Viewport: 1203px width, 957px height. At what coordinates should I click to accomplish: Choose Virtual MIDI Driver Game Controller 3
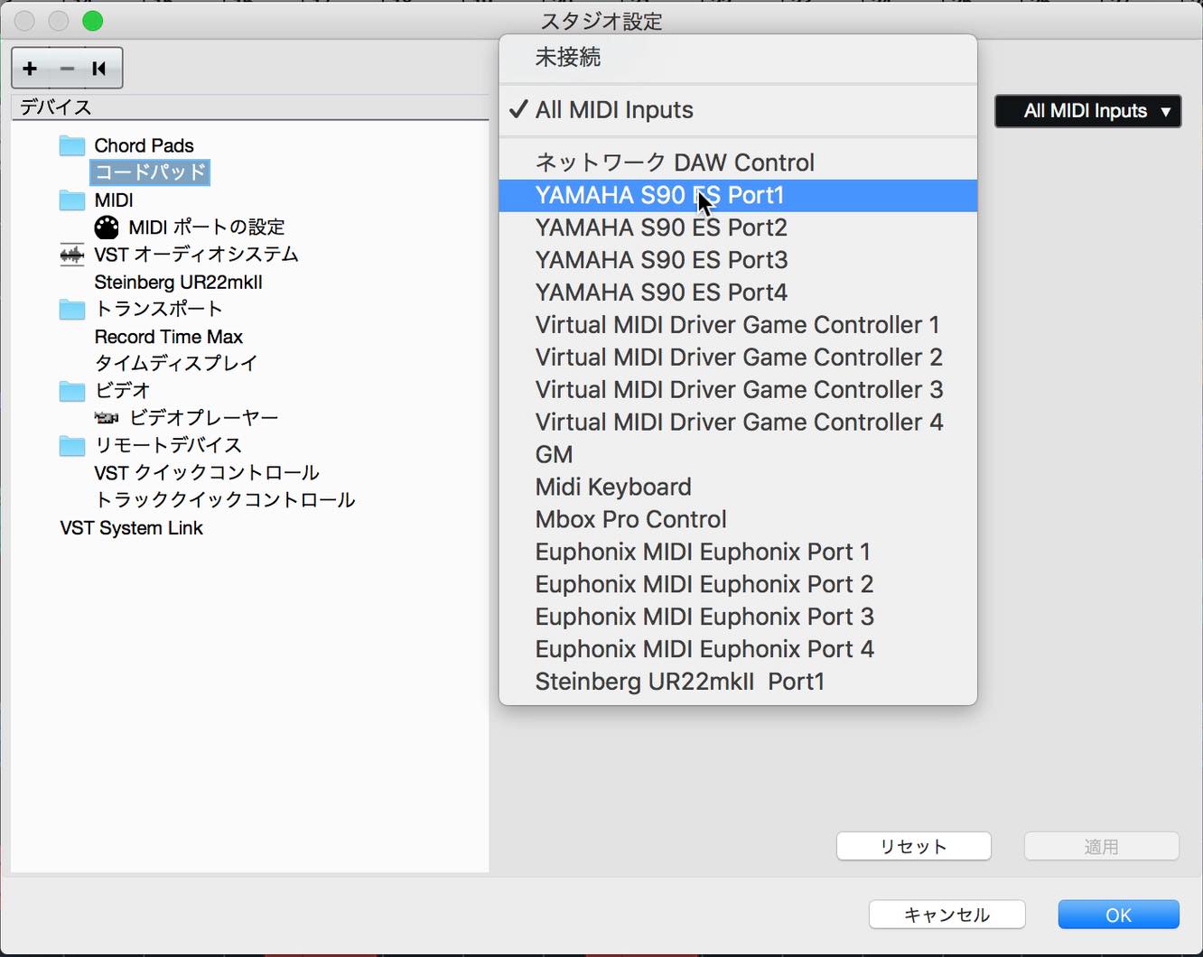click(738, 390)
